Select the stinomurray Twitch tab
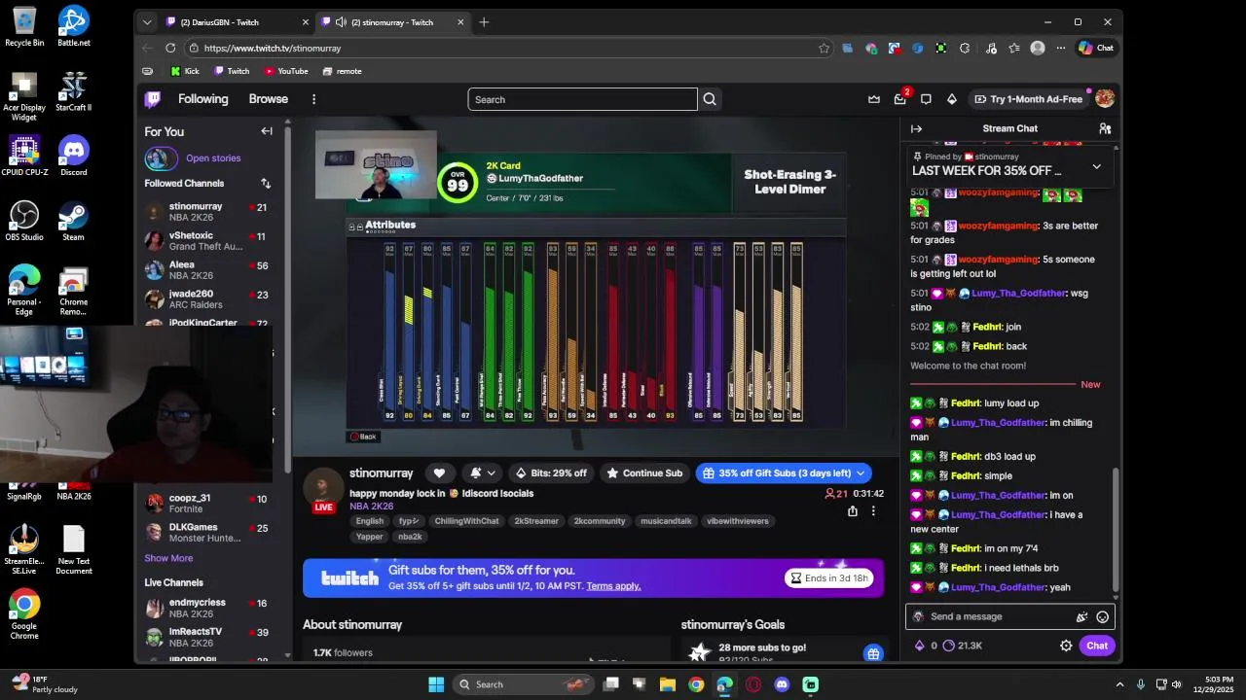The image size is (1246, 700). pos(394,22)
